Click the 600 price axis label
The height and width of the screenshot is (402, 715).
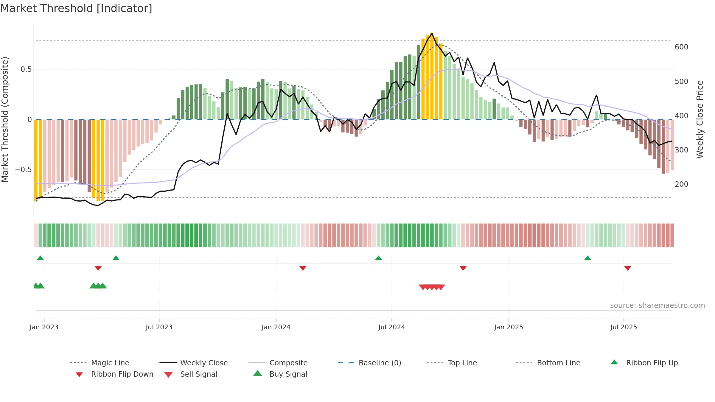(682, 47)
